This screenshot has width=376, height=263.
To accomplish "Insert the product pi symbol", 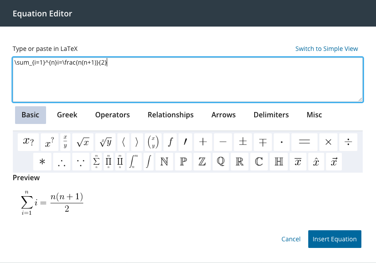I will click(x=109, y=162).
